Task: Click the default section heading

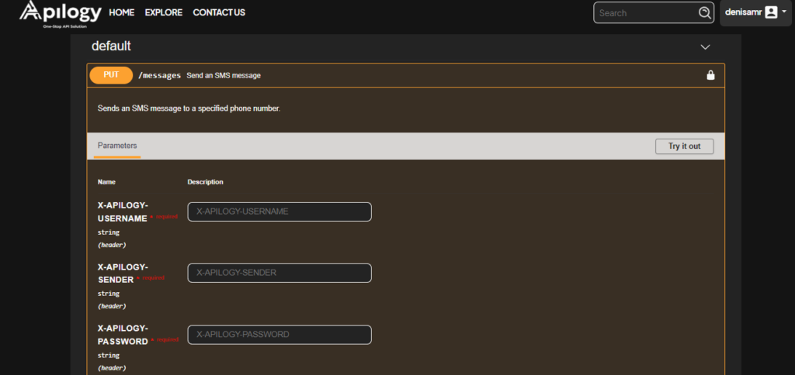Action: (x=111, y=46)
